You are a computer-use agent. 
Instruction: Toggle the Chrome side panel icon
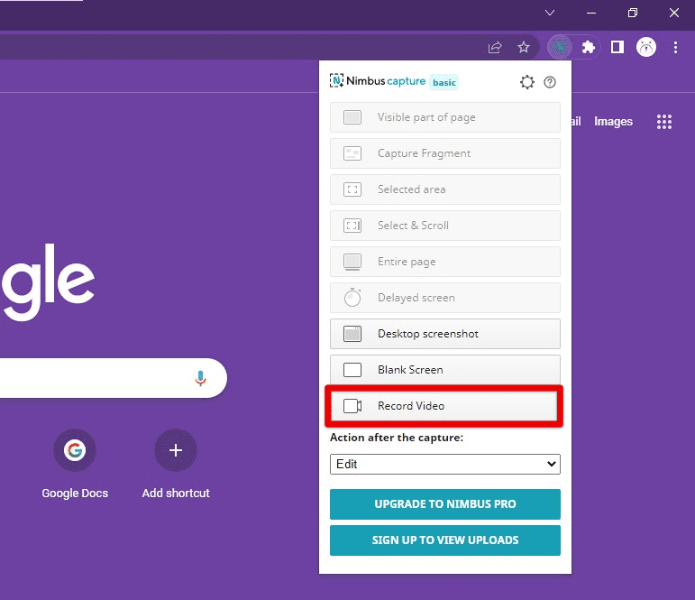pos(617,47)
